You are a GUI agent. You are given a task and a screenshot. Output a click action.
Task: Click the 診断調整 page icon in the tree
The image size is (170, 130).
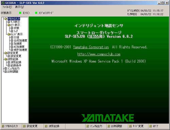click(x=6, y=71)
